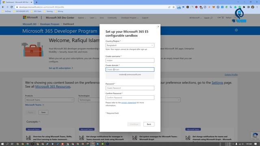Open Chrome three-dot menu
The height and width of the screenshot is (146, 260).
[257, 7]
